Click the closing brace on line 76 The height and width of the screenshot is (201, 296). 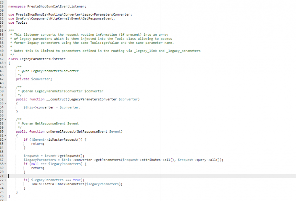[x=9, y=196]
